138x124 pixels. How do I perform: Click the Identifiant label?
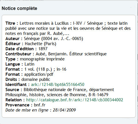[x=16, y=85]
